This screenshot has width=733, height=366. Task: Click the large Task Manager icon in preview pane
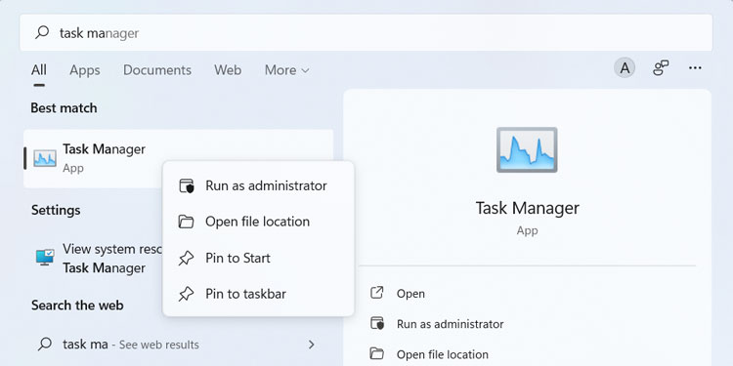527,150
